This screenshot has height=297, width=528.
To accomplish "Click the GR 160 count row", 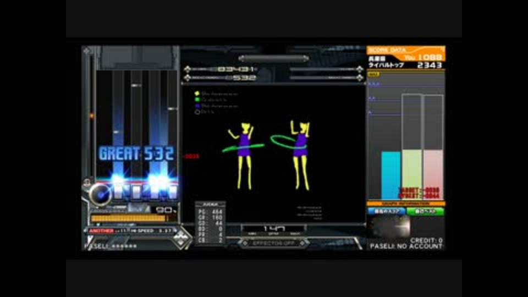I will [210, 218].
